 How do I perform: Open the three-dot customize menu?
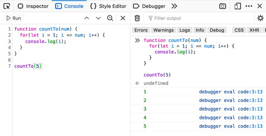coord(249,6)
